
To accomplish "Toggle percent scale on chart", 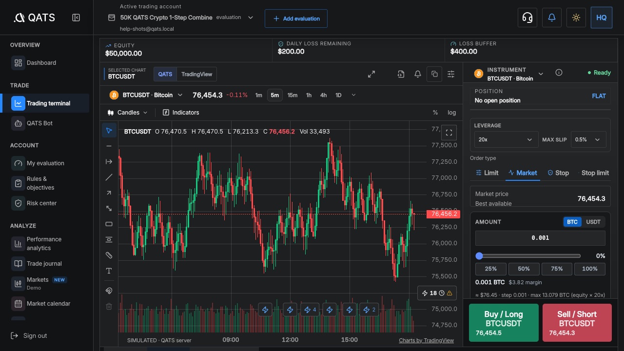I will click(435, 113).
